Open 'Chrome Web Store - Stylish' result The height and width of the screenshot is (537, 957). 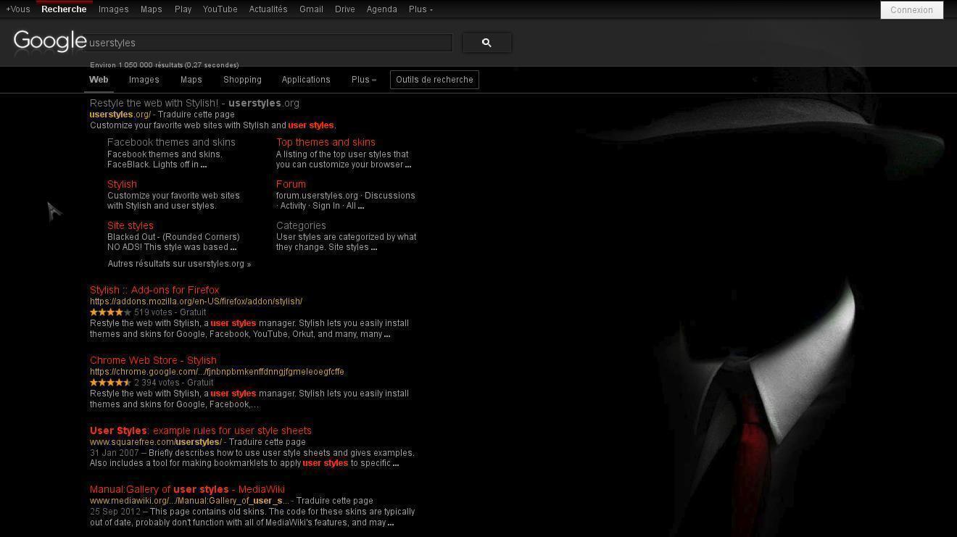pyautogui.click(x=153, y=360)
